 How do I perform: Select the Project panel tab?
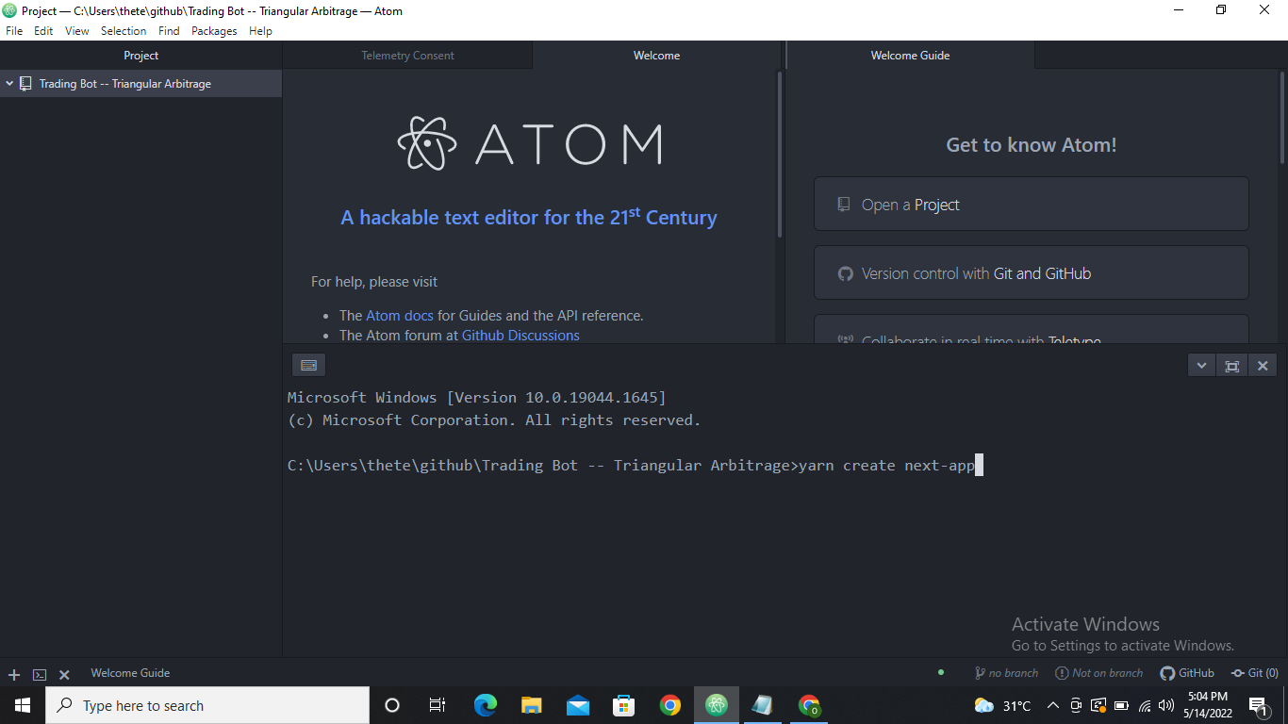click(x=141, y=56)
